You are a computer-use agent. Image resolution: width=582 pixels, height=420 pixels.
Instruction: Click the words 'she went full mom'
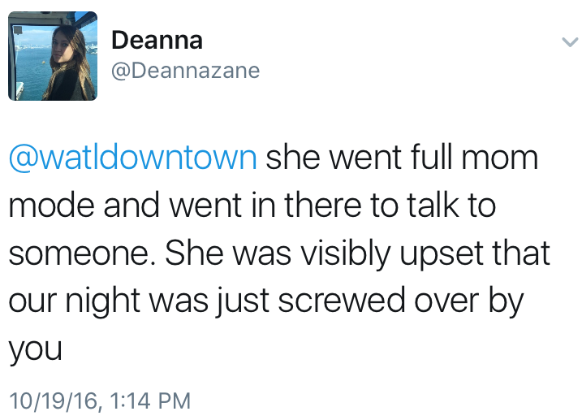click(403, 157)
